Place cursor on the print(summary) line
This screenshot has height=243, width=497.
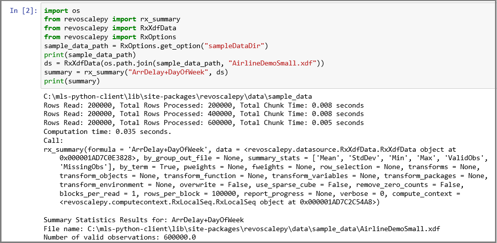71,81
